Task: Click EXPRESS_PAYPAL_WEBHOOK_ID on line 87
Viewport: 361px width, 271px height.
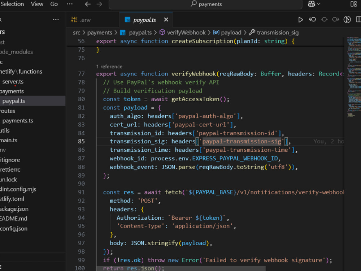Action: point(235,159)
